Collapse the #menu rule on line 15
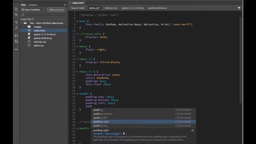The image size is (256, 144). pyautogui.click(x=77, y=46)
